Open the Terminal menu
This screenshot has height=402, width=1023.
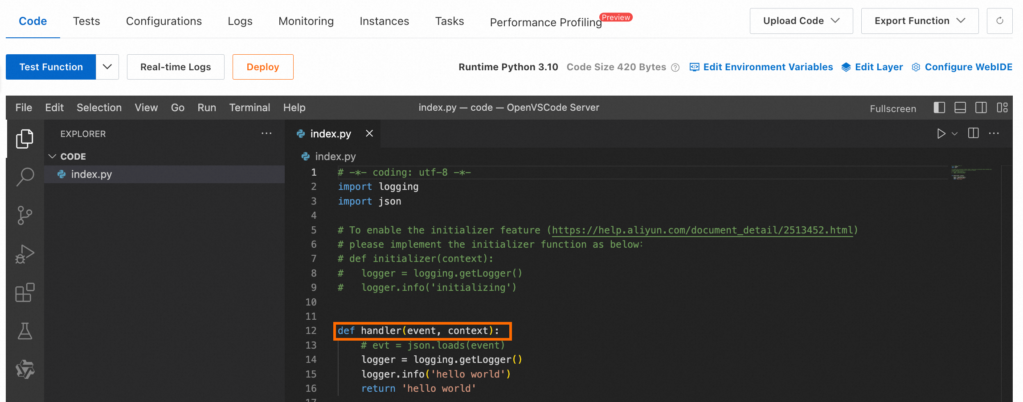click(x=250, y=108)
